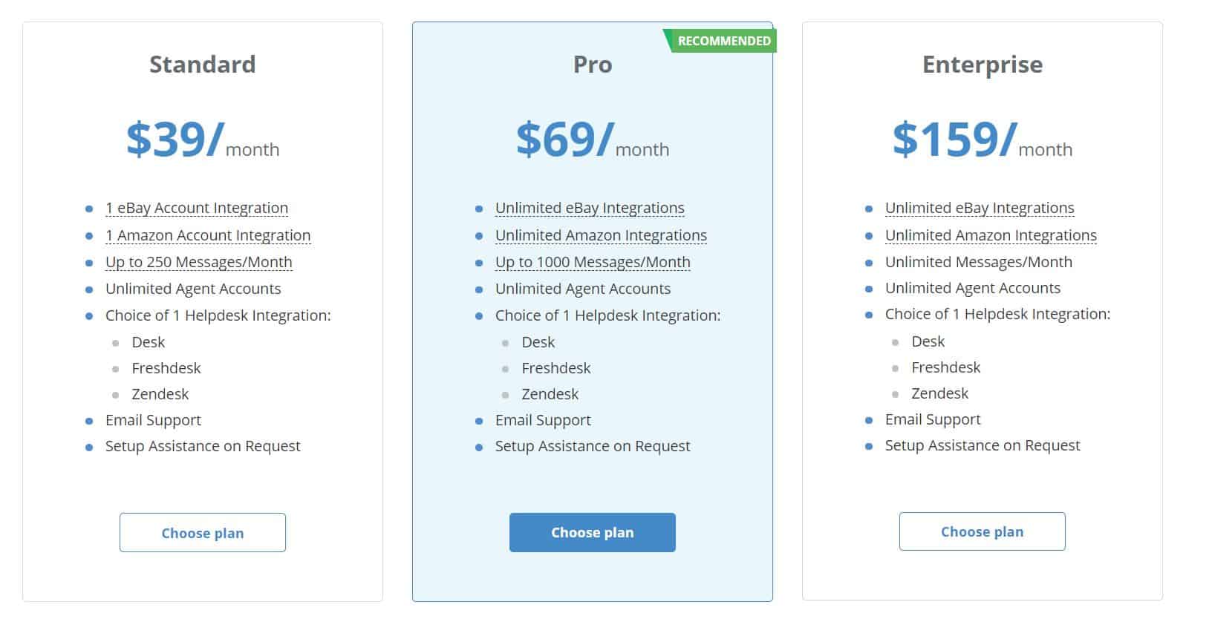
Task: Click Up to 250 Messages/Month under Standard
Action: coord(198,262)
